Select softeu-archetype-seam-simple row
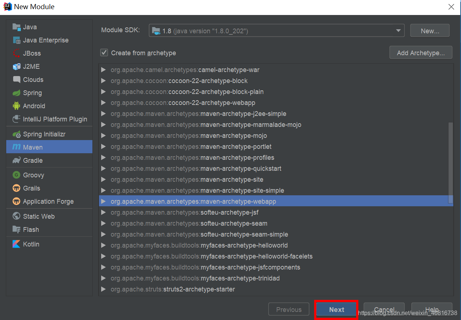 coord(276,234)
